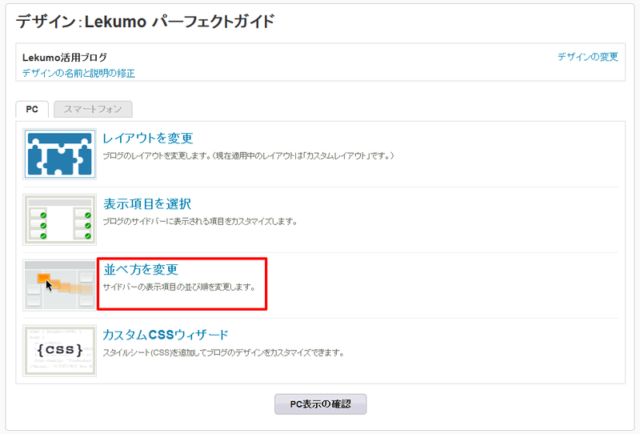The image size is (640, 434).
Task: Click the drag-and-drop sort order icon
Action: pos(59,285)
